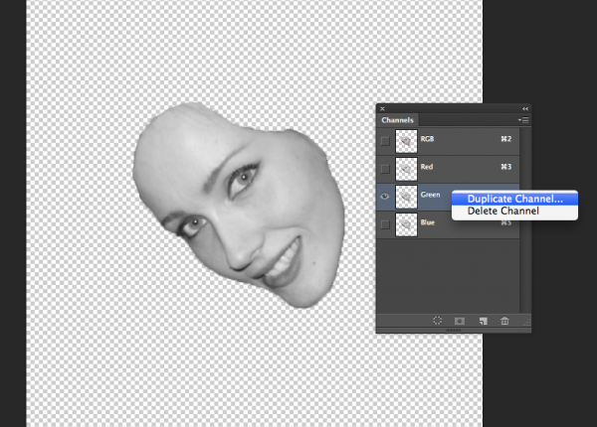The height and width of the screenshot is (427, 597).
Task: Select the Red channel thumbnail
Action: [x=406, y=169]
